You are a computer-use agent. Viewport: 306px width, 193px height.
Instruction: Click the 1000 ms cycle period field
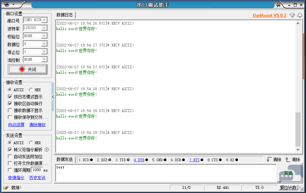pos(37,170)
